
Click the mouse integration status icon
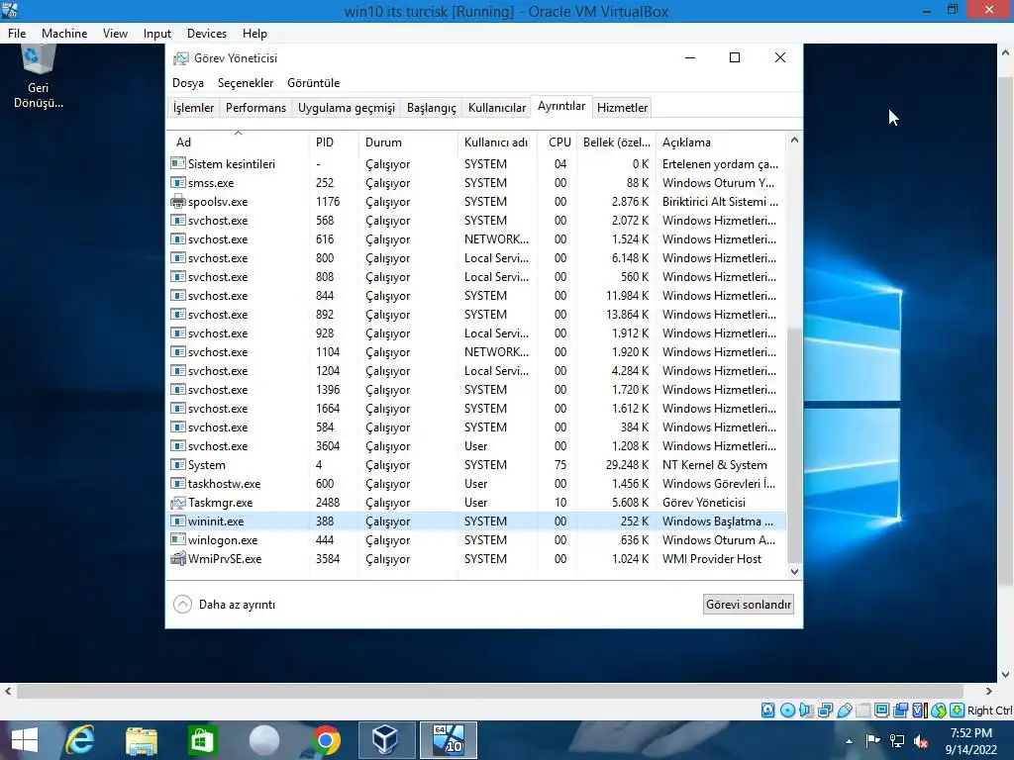(x=939, y=711)
